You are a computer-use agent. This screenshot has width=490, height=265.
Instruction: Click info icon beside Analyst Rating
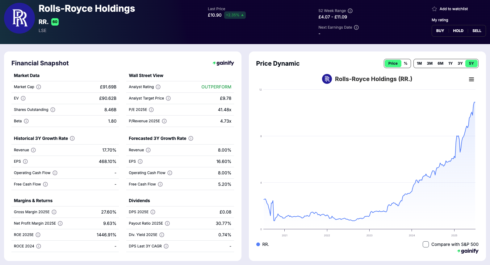[x=158, y=87]
